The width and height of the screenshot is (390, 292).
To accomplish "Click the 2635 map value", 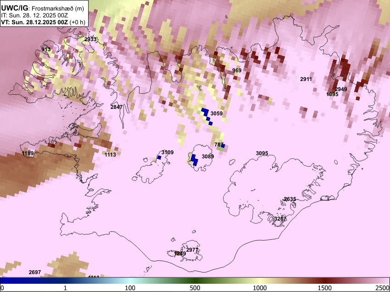I will click(290, 199).
